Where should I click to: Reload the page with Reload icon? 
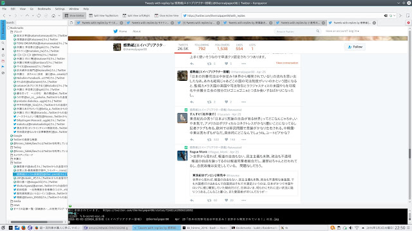pyautogui.click(x=39, y=15)
